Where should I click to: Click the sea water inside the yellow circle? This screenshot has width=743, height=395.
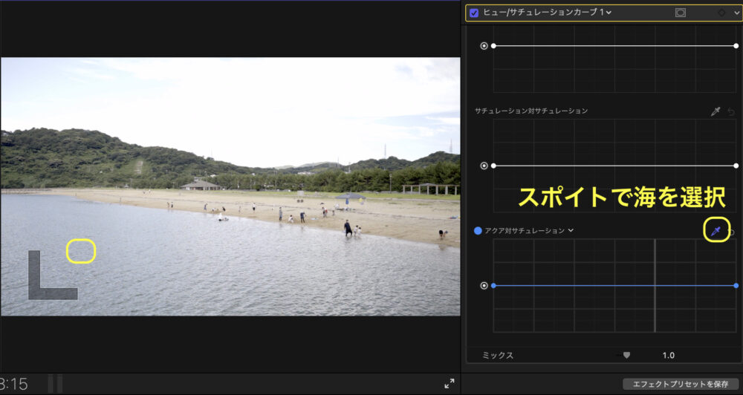81,251
